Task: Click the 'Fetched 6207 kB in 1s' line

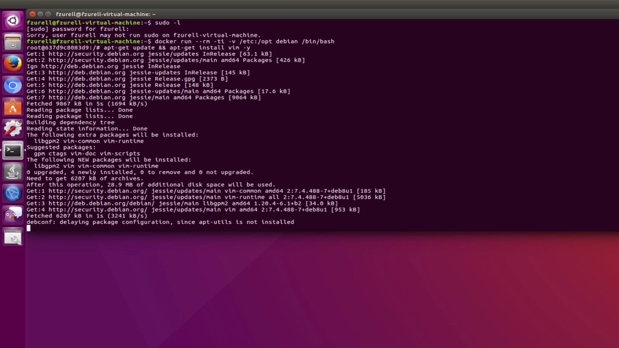Action: (x=87, y=216)
